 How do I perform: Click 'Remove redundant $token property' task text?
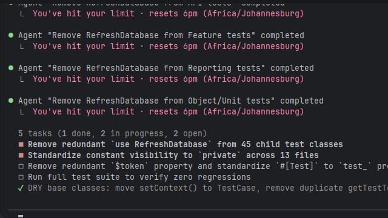[208, 167]
